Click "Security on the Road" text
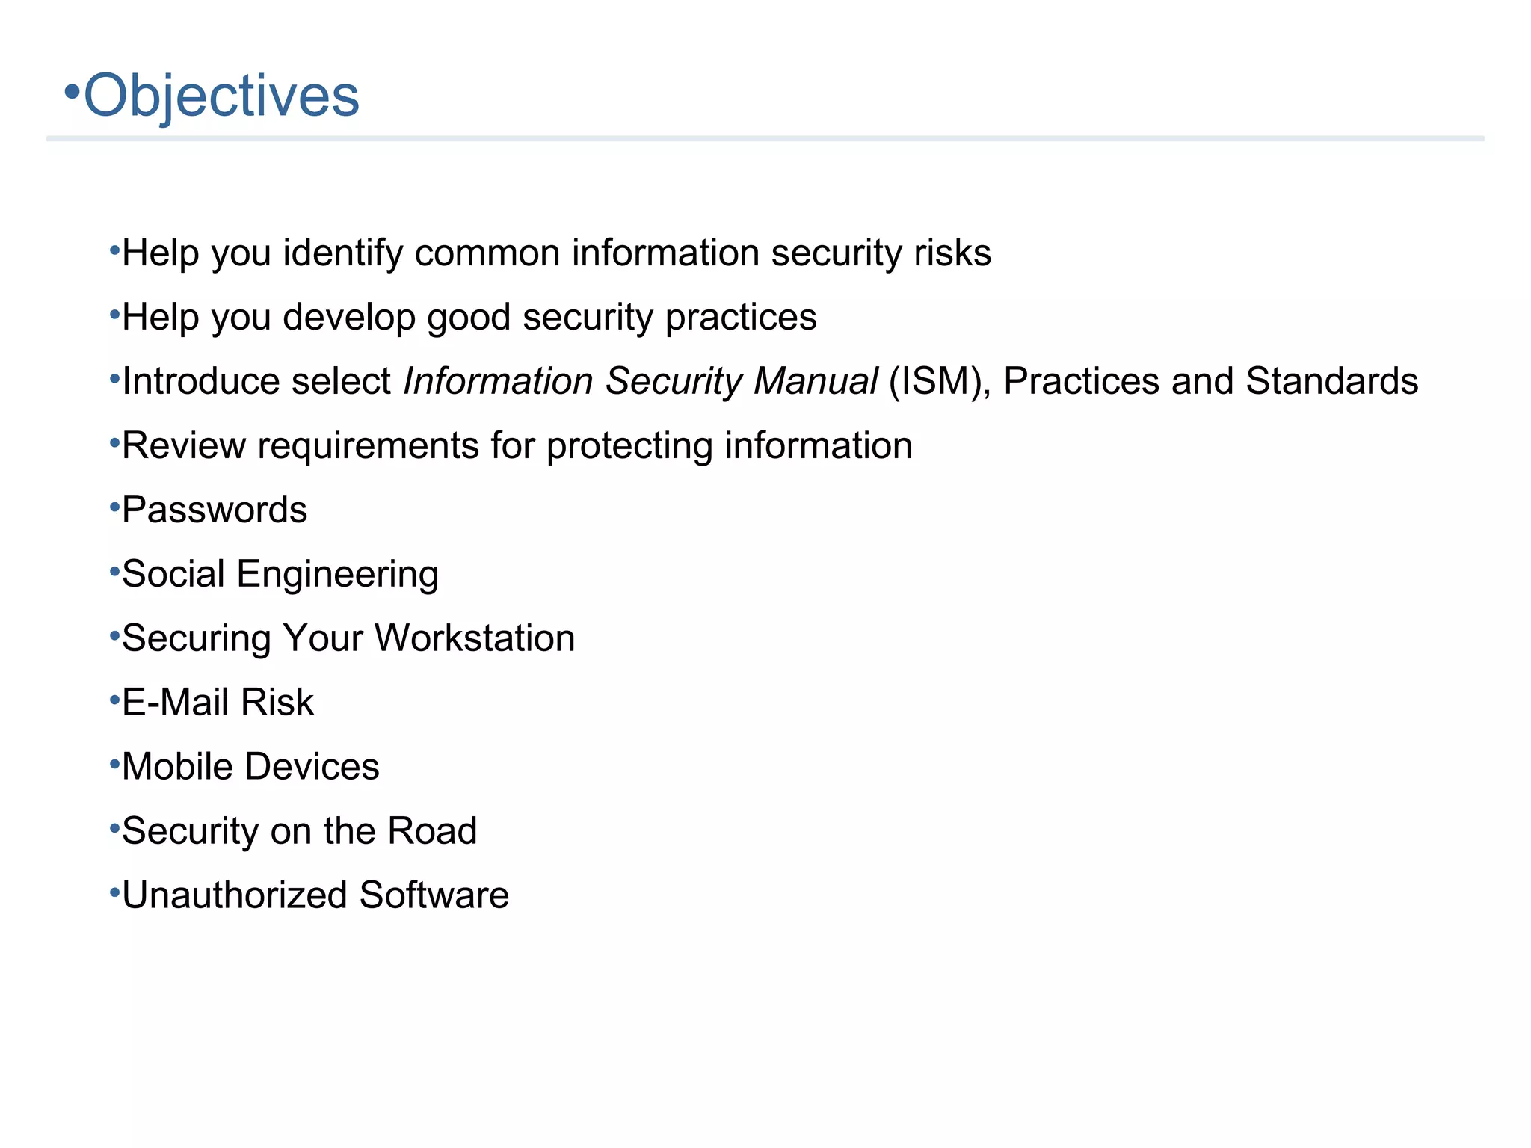 click(x=299, y=831)
